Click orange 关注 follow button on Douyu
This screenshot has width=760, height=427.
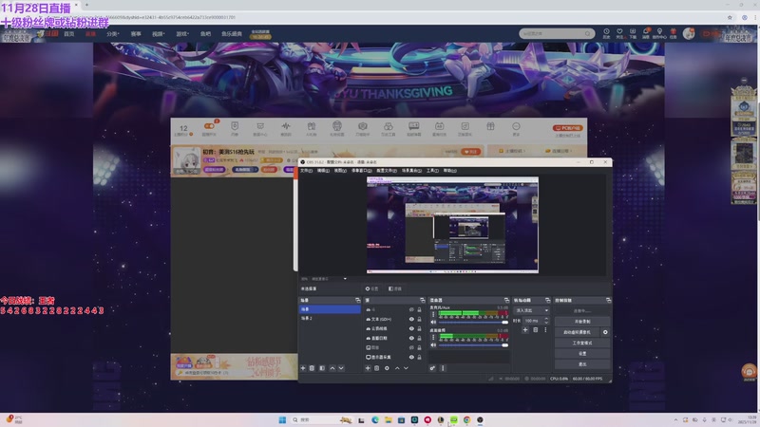(x=470, y=152)
